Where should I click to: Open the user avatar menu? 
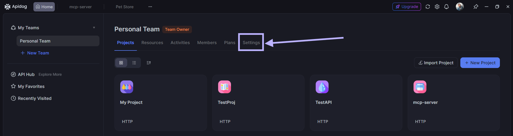(x=460, y=7)
